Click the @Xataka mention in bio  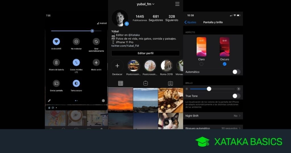(x=134, y=35)
